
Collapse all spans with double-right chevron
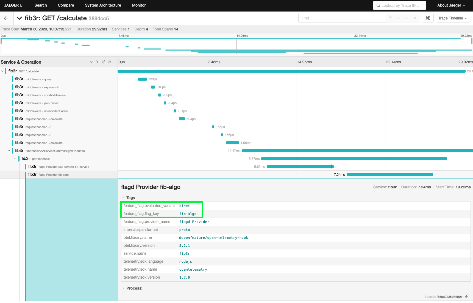click(109, 62)
